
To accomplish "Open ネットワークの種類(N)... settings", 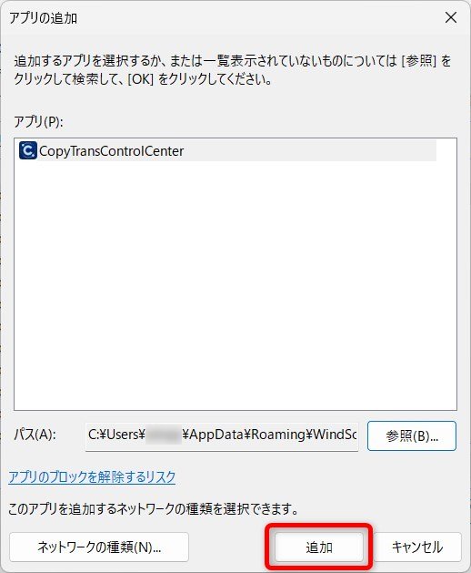I will 99,547.
